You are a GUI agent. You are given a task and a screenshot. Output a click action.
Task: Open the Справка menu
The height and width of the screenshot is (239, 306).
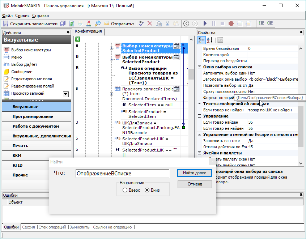[x=41, y=16]
